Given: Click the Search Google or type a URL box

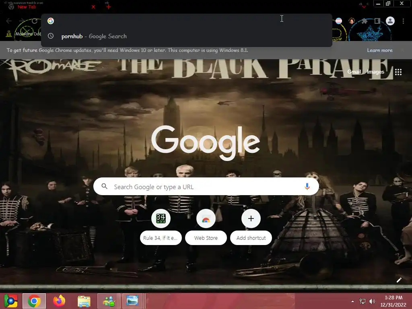Looking at the screenshot, I should tap(206, 187).
